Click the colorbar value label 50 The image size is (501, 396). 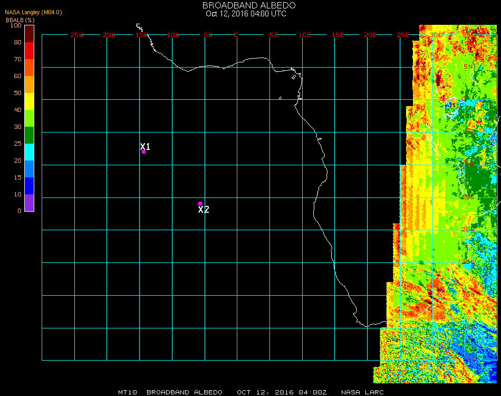tap(17, 93)
